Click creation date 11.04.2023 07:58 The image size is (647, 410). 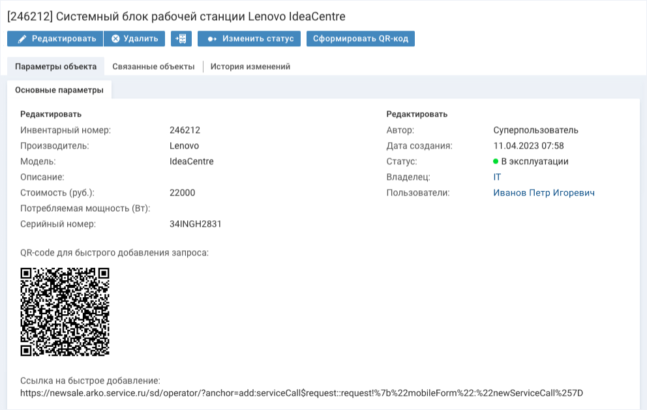click(x=528, y=145)
